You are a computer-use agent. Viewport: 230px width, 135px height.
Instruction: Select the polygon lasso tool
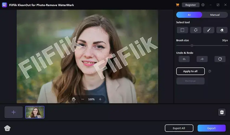coord(196,30)
